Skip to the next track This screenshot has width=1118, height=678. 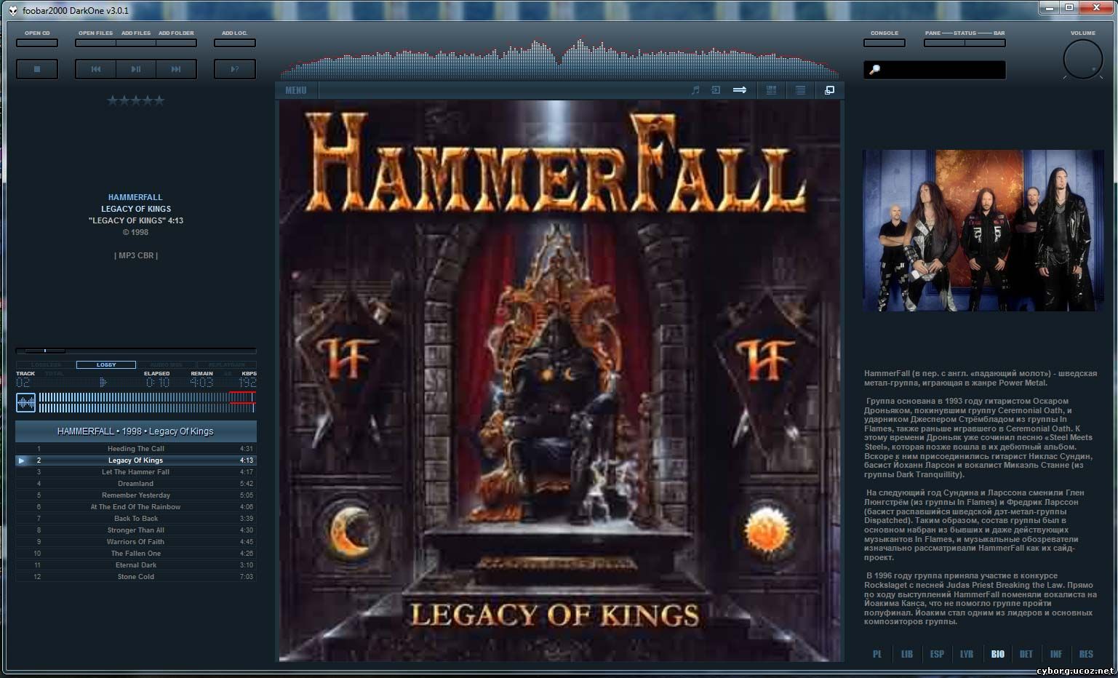tap(176, 69)
